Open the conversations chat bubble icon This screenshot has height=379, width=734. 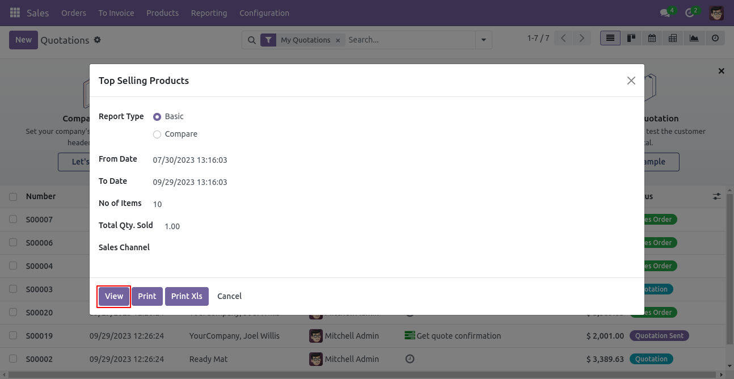[x=665, y=12]
